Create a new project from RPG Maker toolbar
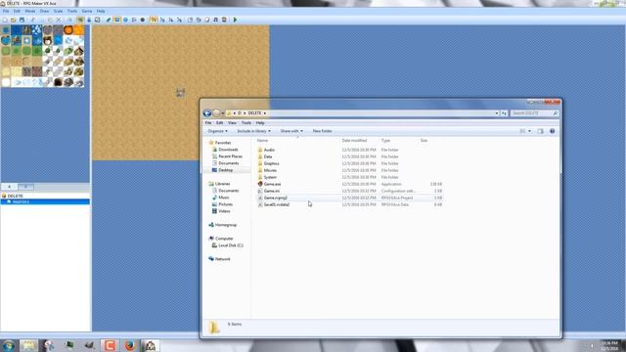The width and height of the screenshot is (626, 352). (x=4, y=20)
